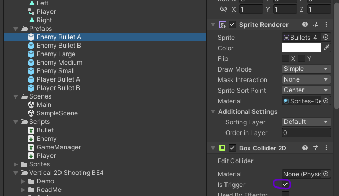Click the Enemy Medium prefab cube icon

tap(31, 63)
